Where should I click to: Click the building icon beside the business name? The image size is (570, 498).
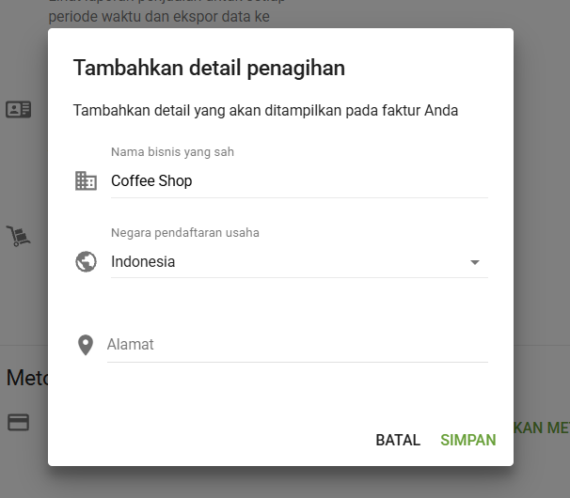(86, 181)
